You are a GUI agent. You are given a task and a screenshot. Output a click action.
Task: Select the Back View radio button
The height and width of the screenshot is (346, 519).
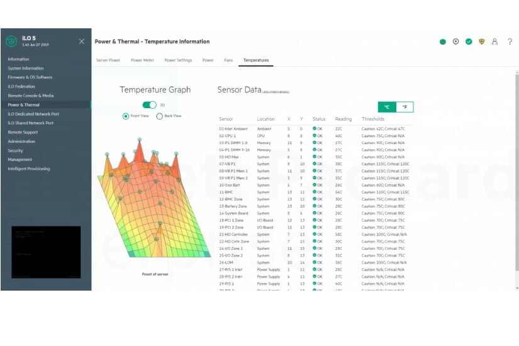coord(159,116)
